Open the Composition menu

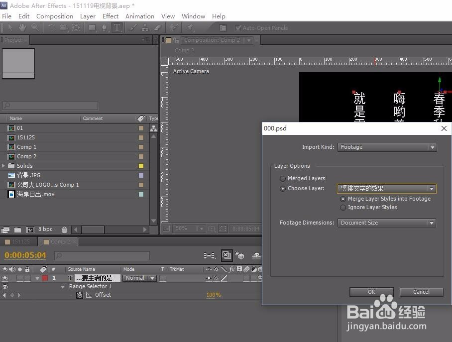55,16
